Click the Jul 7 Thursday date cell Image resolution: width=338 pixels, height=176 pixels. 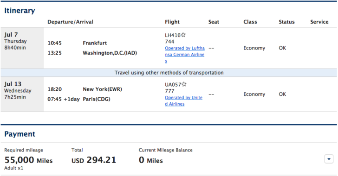[x=22, y=48]
